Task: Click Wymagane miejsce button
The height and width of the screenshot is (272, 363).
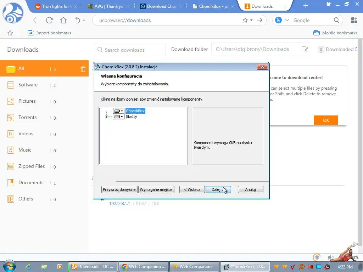Action: (x=156, y=189)
